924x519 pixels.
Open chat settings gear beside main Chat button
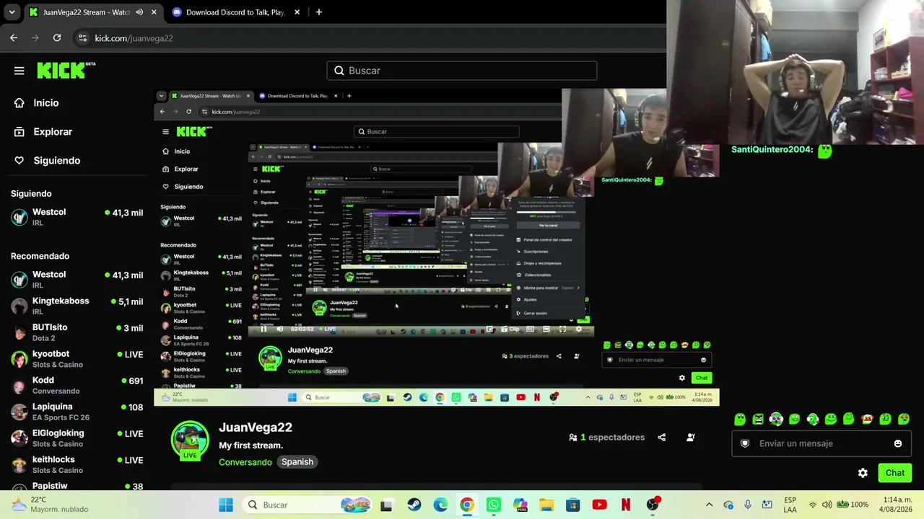(x=863, y=473)
